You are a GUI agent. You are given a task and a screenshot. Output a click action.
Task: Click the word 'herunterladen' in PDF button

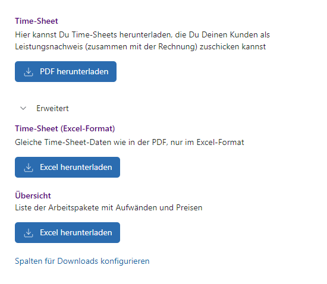83,71
